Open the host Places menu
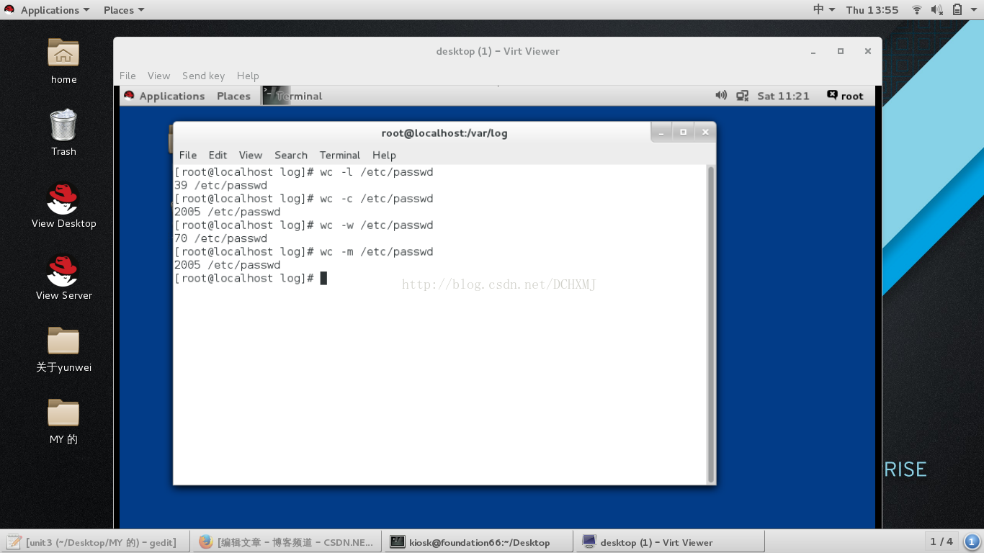 (124, 10)
